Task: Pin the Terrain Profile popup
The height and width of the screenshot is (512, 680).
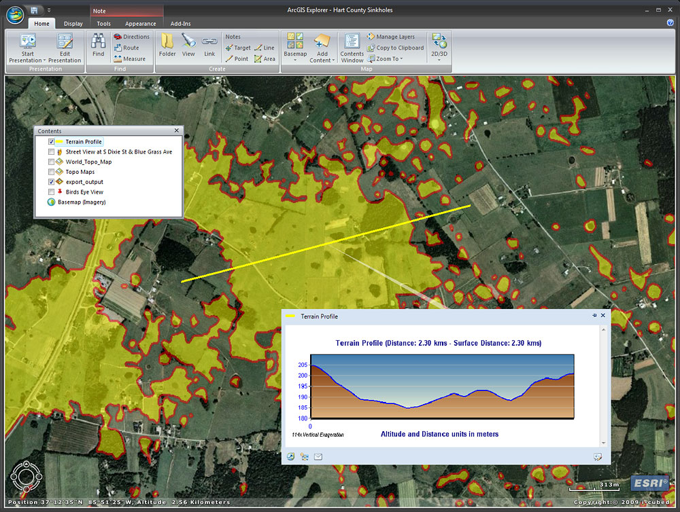Action: 594,315
